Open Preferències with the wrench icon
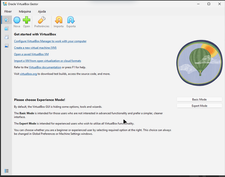This screenshot has width=225, height=177. click(x=42, y=21)
